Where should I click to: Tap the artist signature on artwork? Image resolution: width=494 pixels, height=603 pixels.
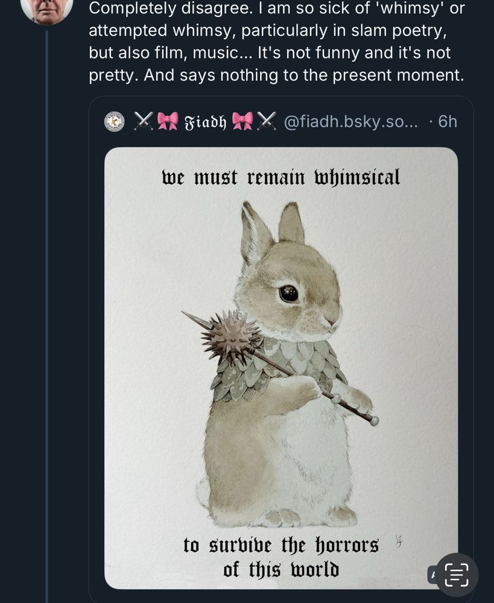click(399, 541)
